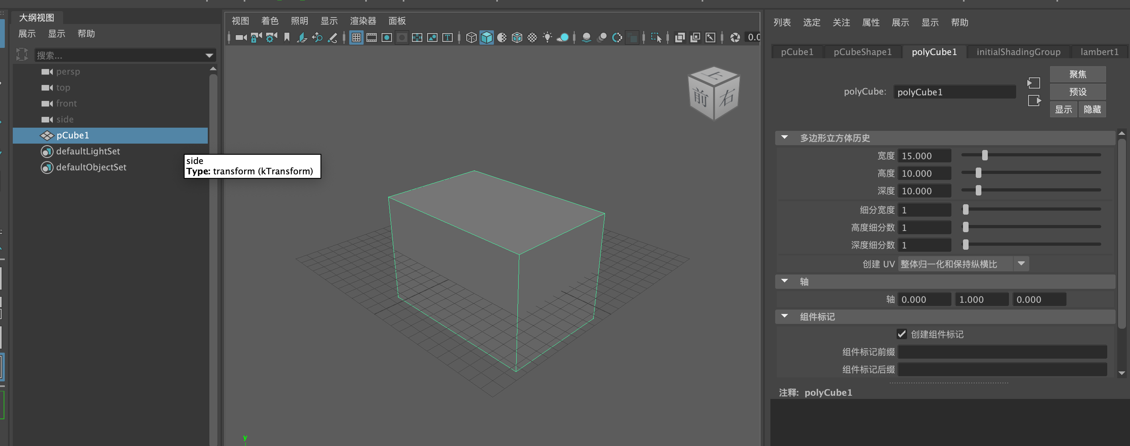Toggle the film gate icon
This screenshot has width=1130, height=446.
372,37
